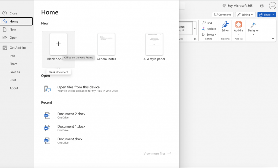Pick the APA style paper template
The width and height of the screenshot is (278, 168).
point(154,44)
